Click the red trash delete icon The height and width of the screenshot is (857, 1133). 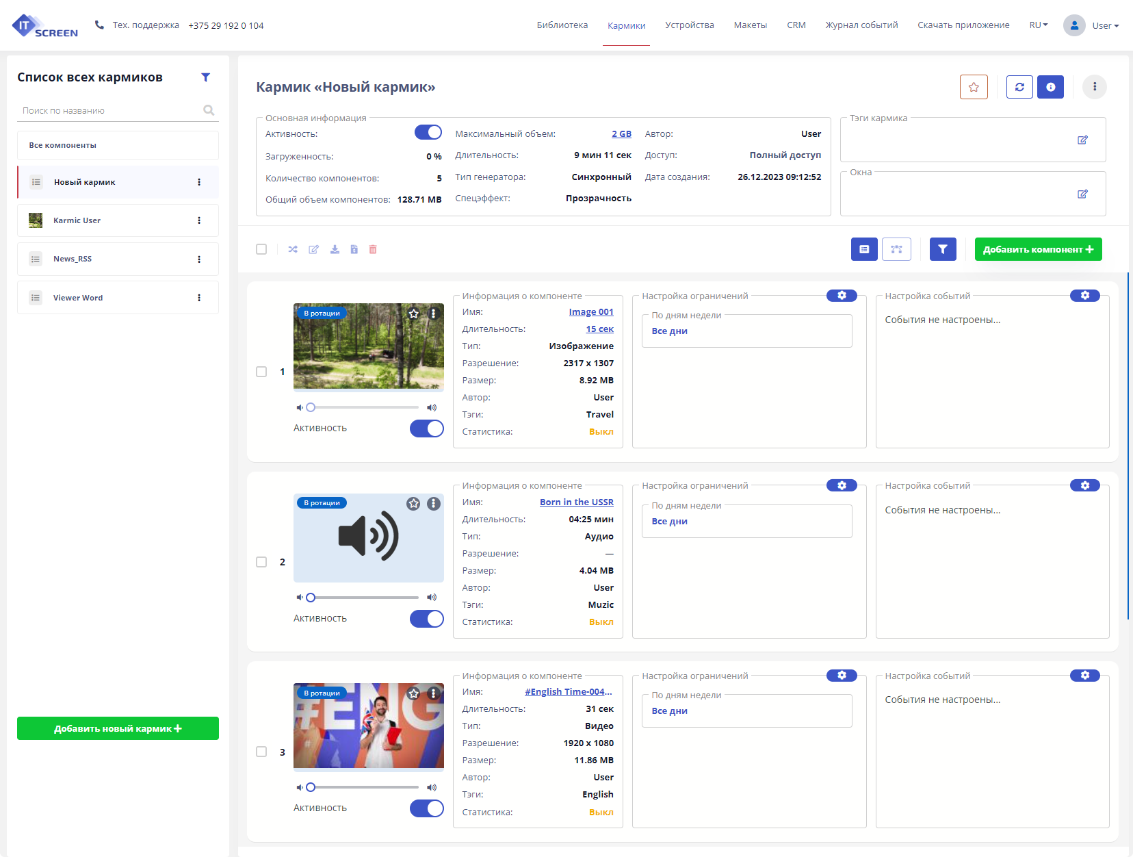point(373,249)
